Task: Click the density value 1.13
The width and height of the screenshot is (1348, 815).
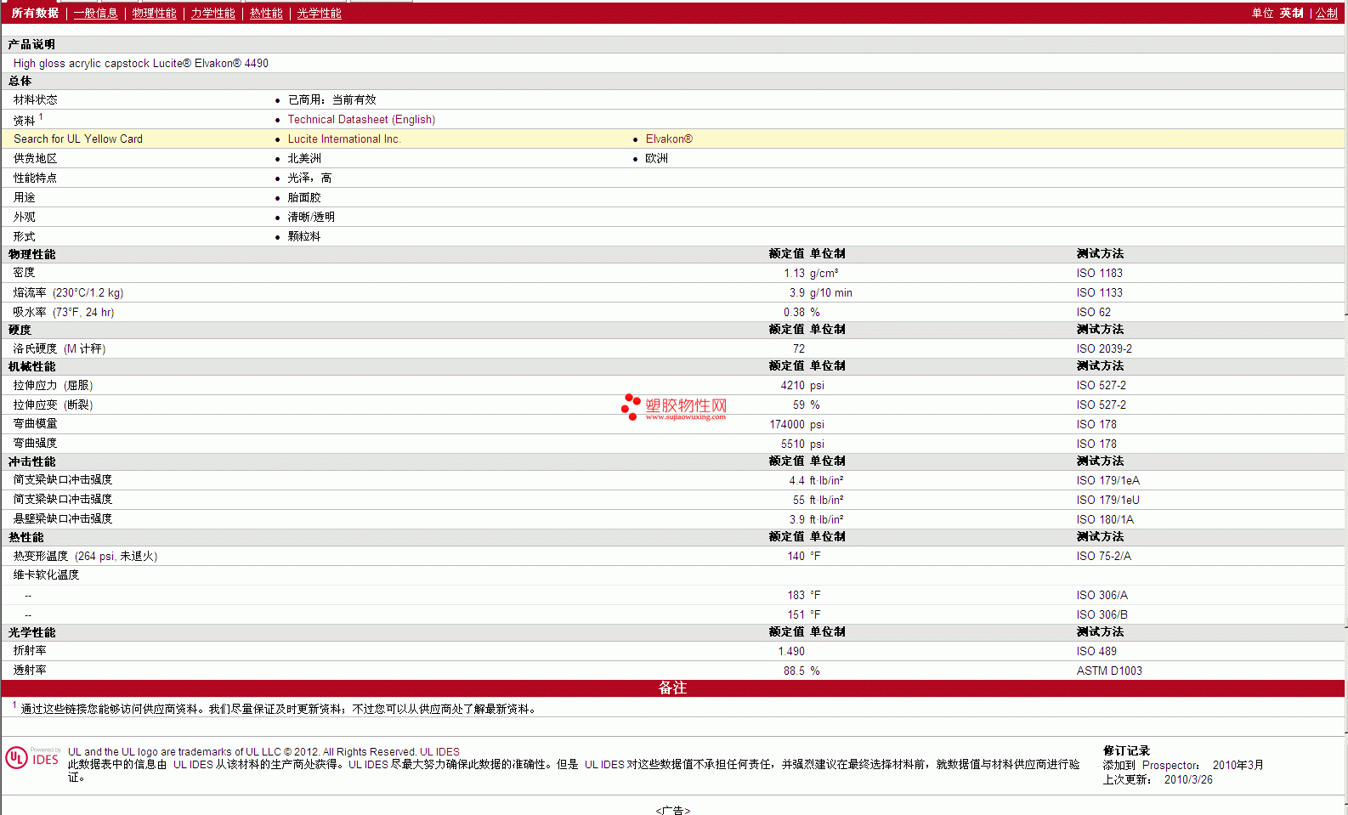Action: [x=794, y=274]
